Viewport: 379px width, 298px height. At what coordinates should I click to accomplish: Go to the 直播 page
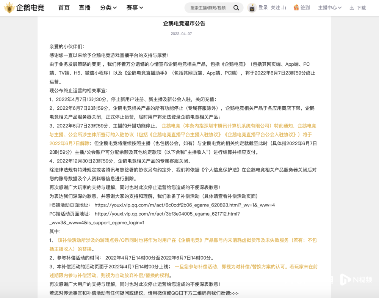(x=85, y=8)
